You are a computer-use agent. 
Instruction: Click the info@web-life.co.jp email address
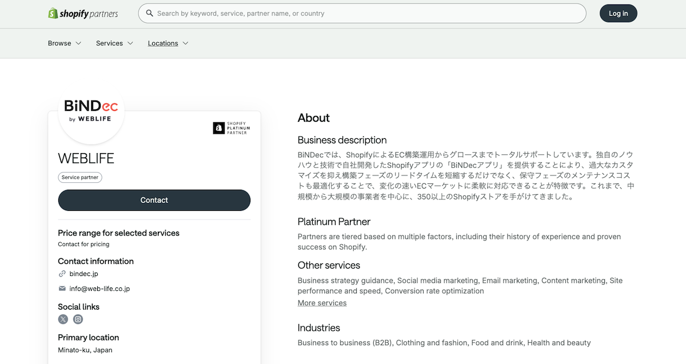[99, 289]
